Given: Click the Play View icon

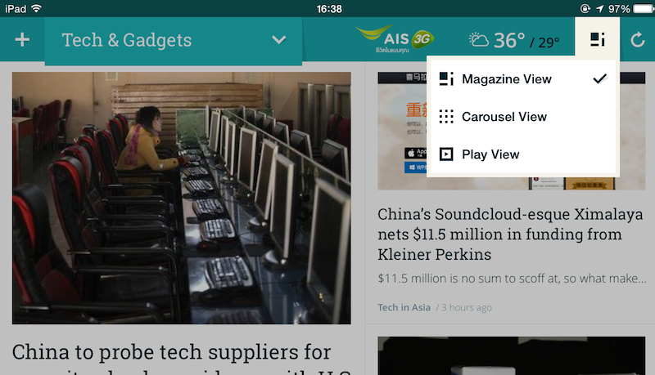Looking at the screenshot, I should click(446, 154).
